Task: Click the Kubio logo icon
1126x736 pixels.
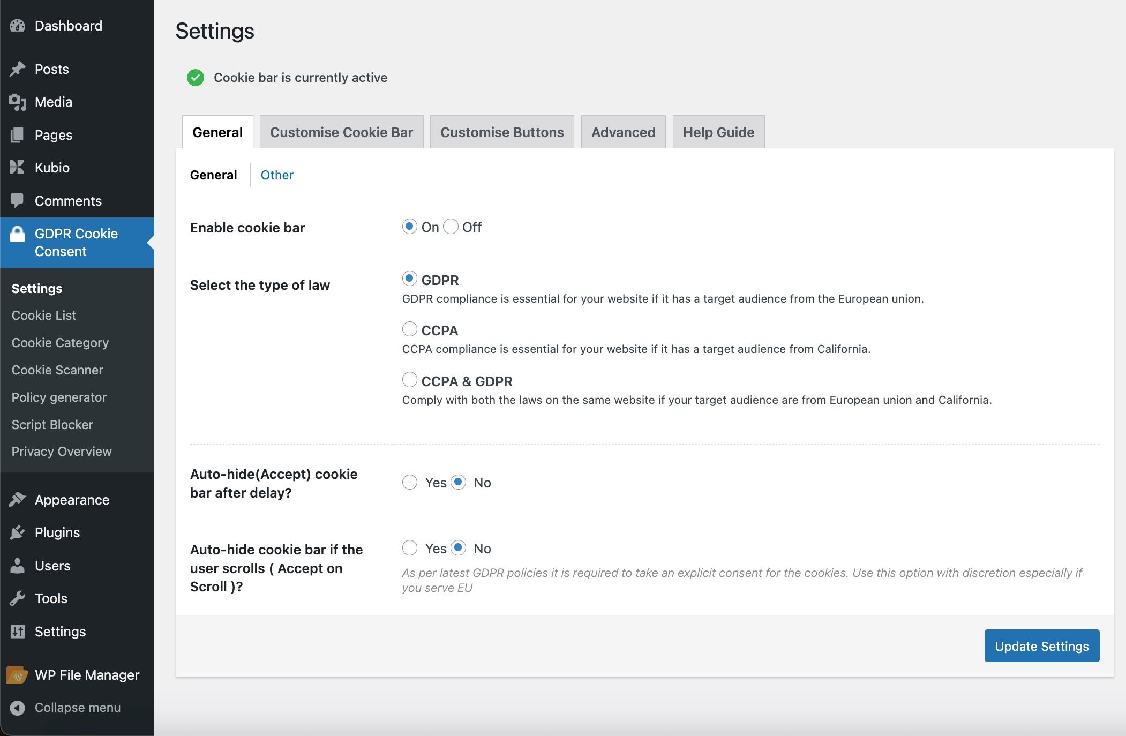Action: click(17, 167)
